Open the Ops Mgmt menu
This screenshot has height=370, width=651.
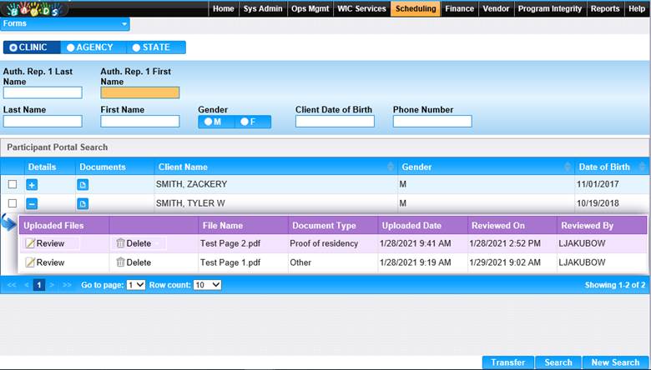310,8
